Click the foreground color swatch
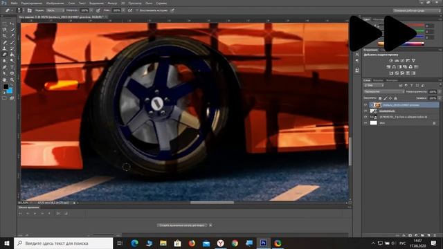This screenshot has height=249, width=443. pyautogui.click(x=6, y=86)
